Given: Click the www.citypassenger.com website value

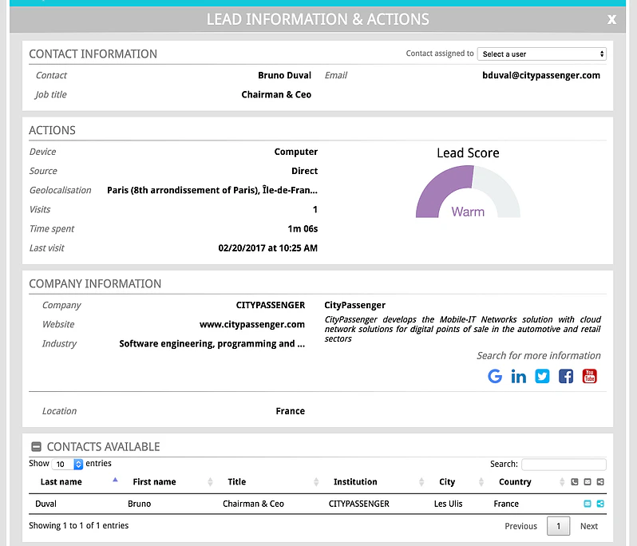Looking at the screenshot, I should pos(252,324).
